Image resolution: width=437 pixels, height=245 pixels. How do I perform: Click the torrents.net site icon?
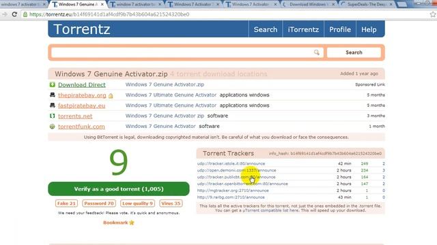click(52, 116)
